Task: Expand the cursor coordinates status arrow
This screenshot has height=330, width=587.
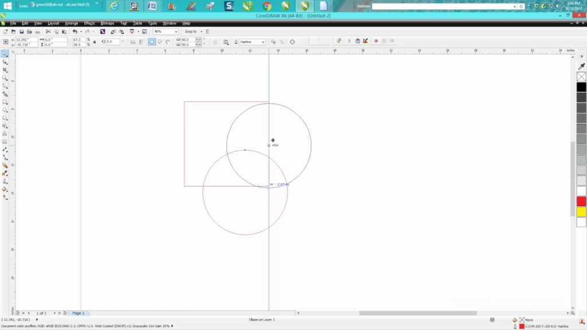Action: pos(37,320)
